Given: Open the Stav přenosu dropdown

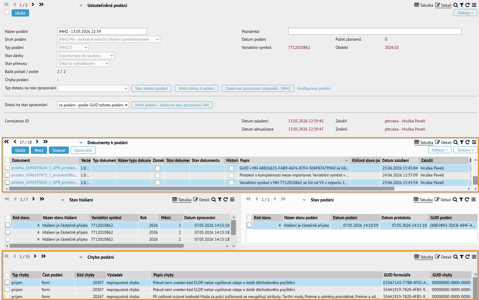Looking at the screenshot, I should click(83, 63).
